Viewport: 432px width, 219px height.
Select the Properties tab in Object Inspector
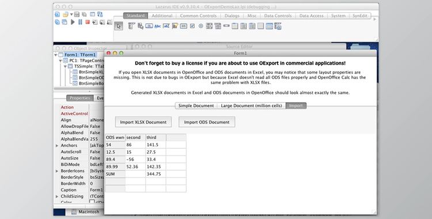[x=80, y=98]
